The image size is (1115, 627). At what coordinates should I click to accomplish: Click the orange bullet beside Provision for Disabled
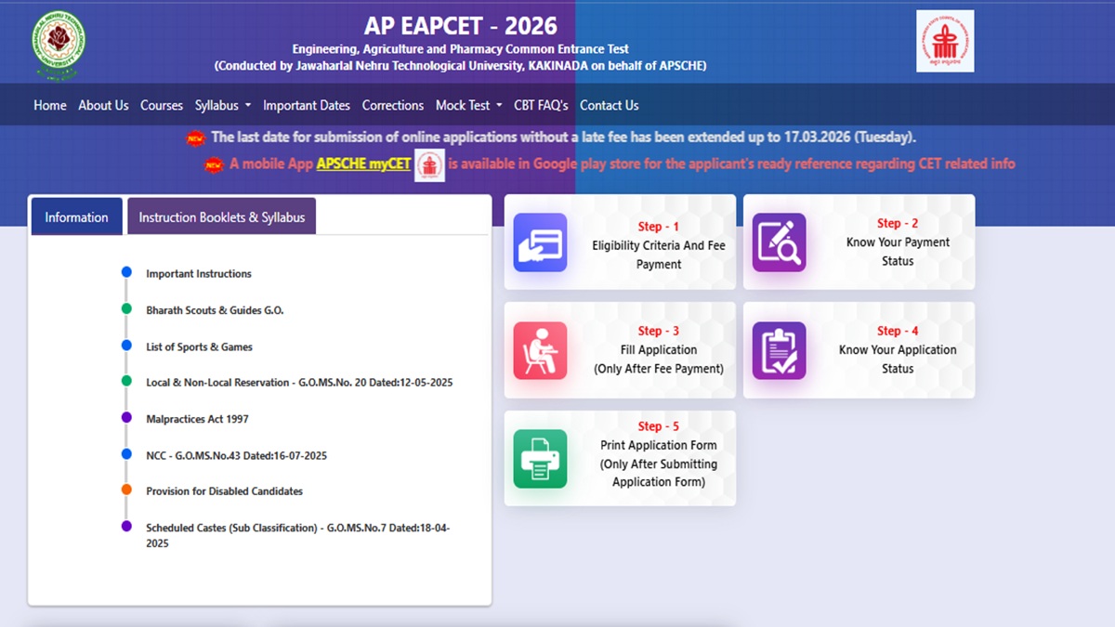tap(126, 490)
